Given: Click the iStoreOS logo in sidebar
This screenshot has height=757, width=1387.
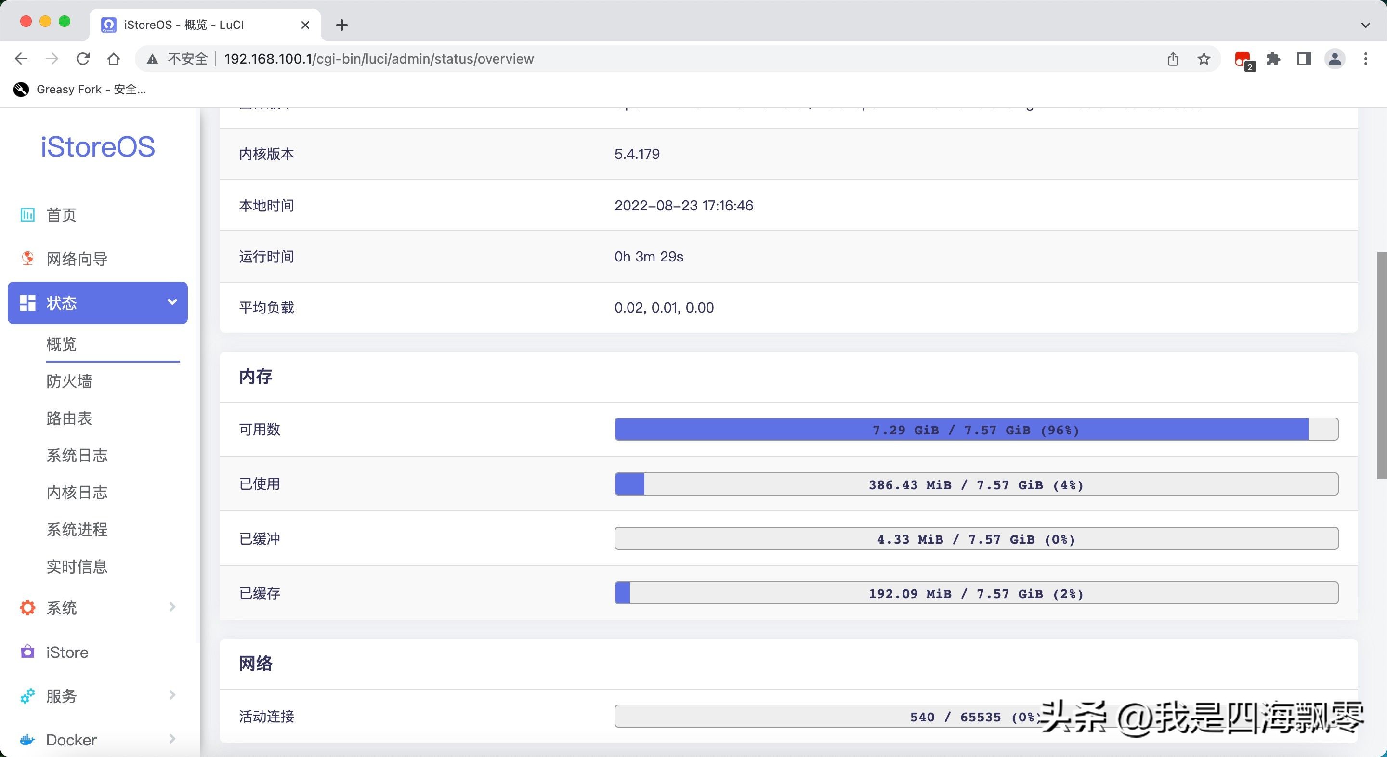Looking at the screenshot, I should point(97,146).
